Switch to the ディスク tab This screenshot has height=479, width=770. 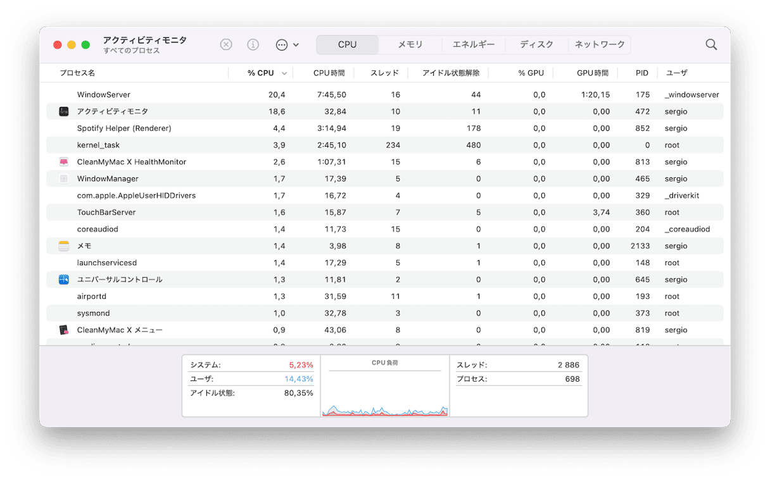[536, 44]
